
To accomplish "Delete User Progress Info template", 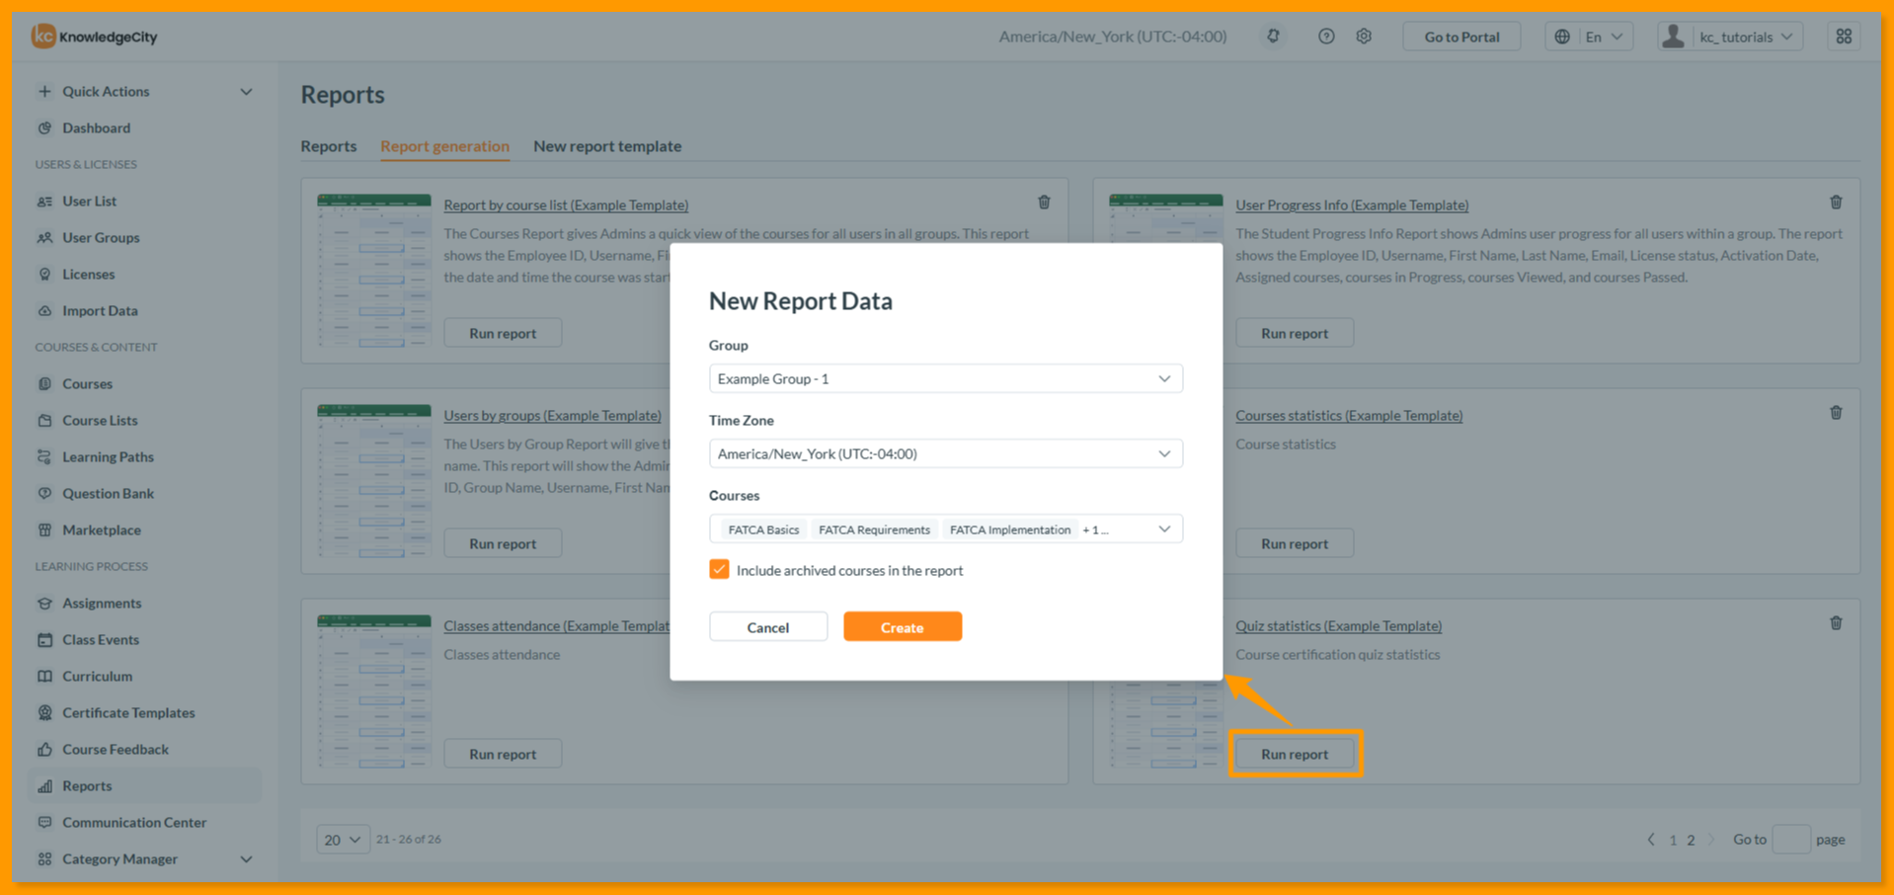I will point(1836,203).
